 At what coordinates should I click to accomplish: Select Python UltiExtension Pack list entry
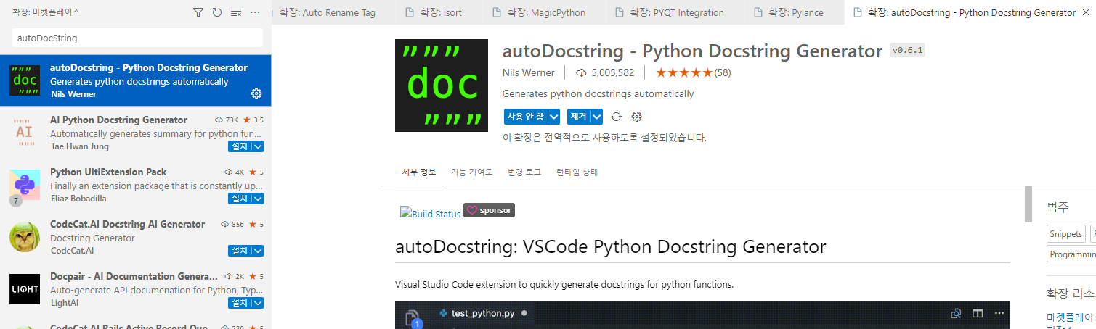click(136, 185)
